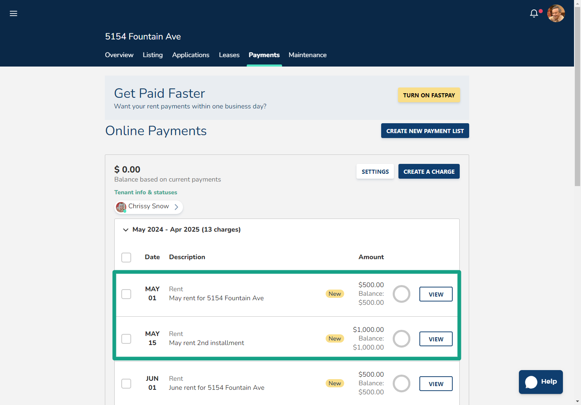The width and height of the screenshot is (581, 405).
Task: Click the status circle for May 15 rent
Action: pyautogui.click(x=401, y=339)
